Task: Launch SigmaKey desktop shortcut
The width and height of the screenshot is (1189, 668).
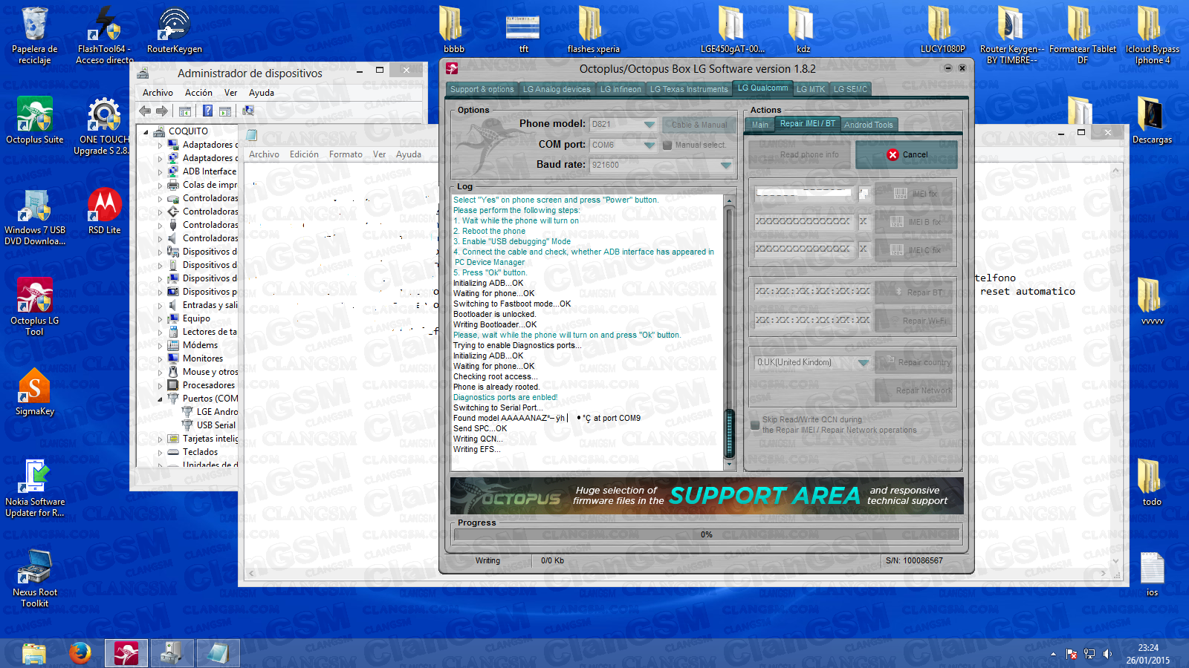Action: 35,392
